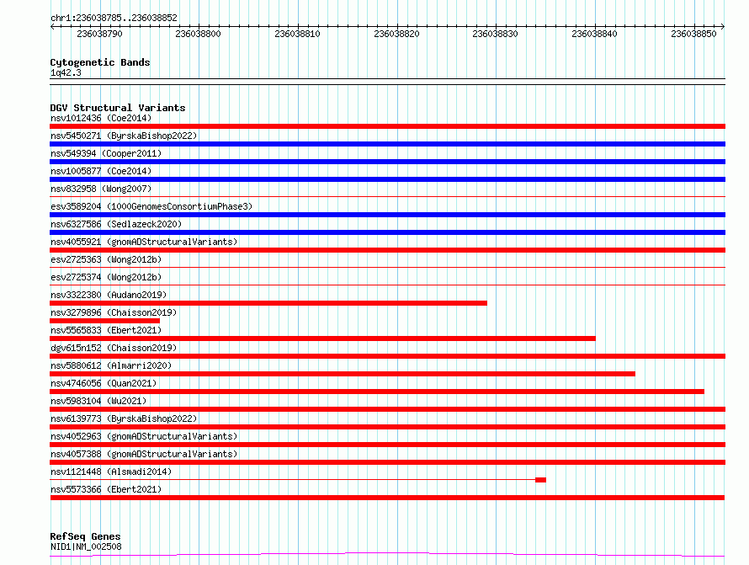
Task: Click ruler position 236038820
Action: tap(397, 34)
